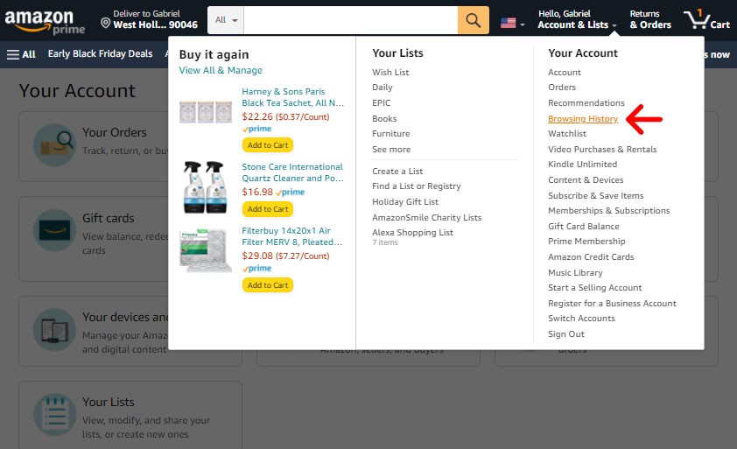The image size is (737, 449).
Task: Add Filterbuy air filter to cart
Action: point(268,285)
